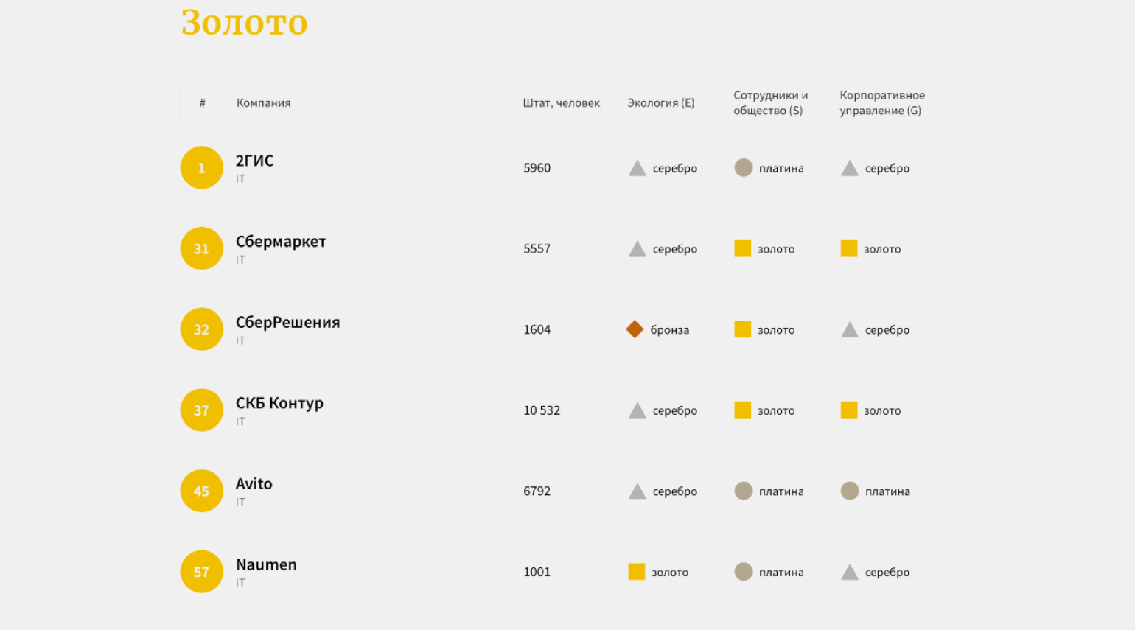1135x630 pixels.
Task: Click the Экология (E) column header
Action: [660, 102]
